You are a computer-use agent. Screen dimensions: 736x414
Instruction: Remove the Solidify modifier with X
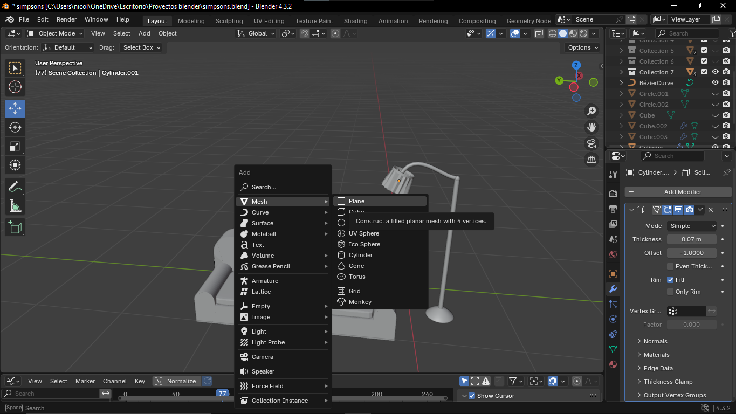pos(711,210)
